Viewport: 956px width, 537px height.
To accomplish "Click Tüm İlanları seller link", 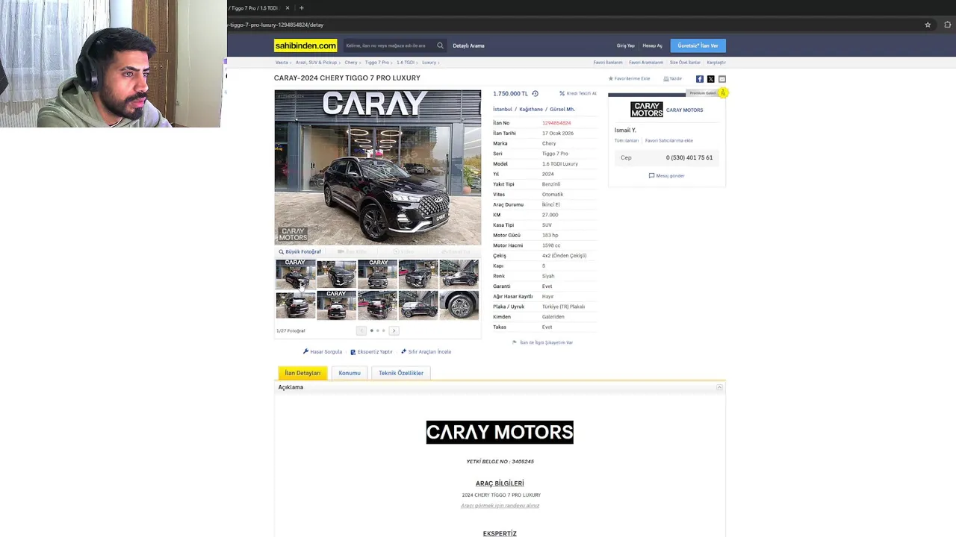I will click(x=627, y=141).
